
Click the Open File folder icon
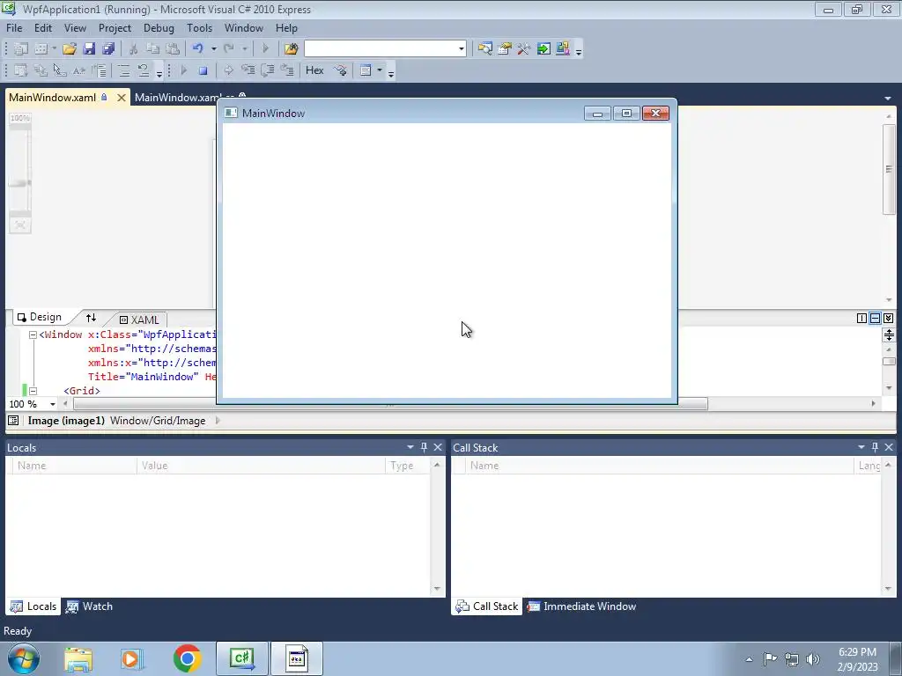(x=70, y=49)
